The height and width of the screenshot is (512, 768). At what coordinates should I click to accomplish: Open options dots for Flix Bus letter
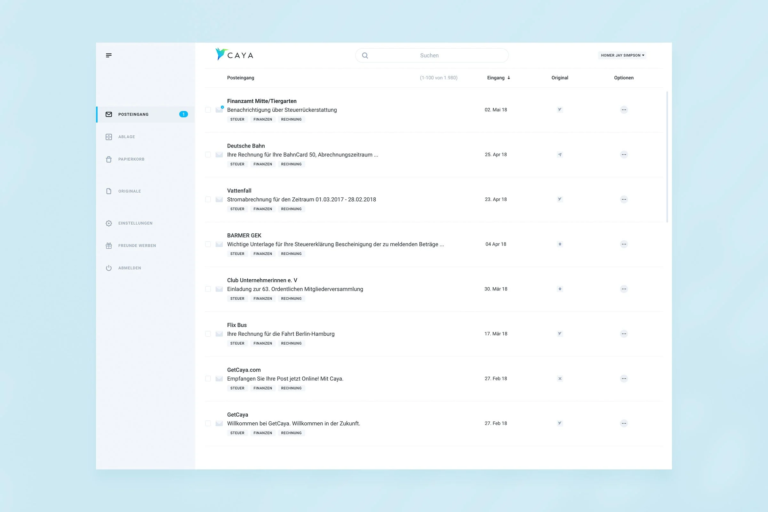(x=624, y=334)
